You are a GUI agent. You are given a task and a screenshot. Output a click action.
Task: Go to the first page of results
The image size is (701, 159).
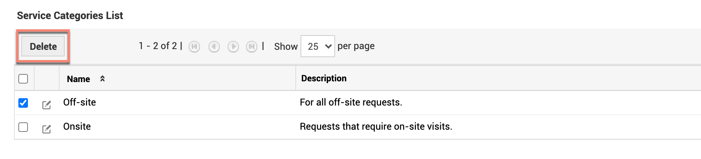coord(194,47)
